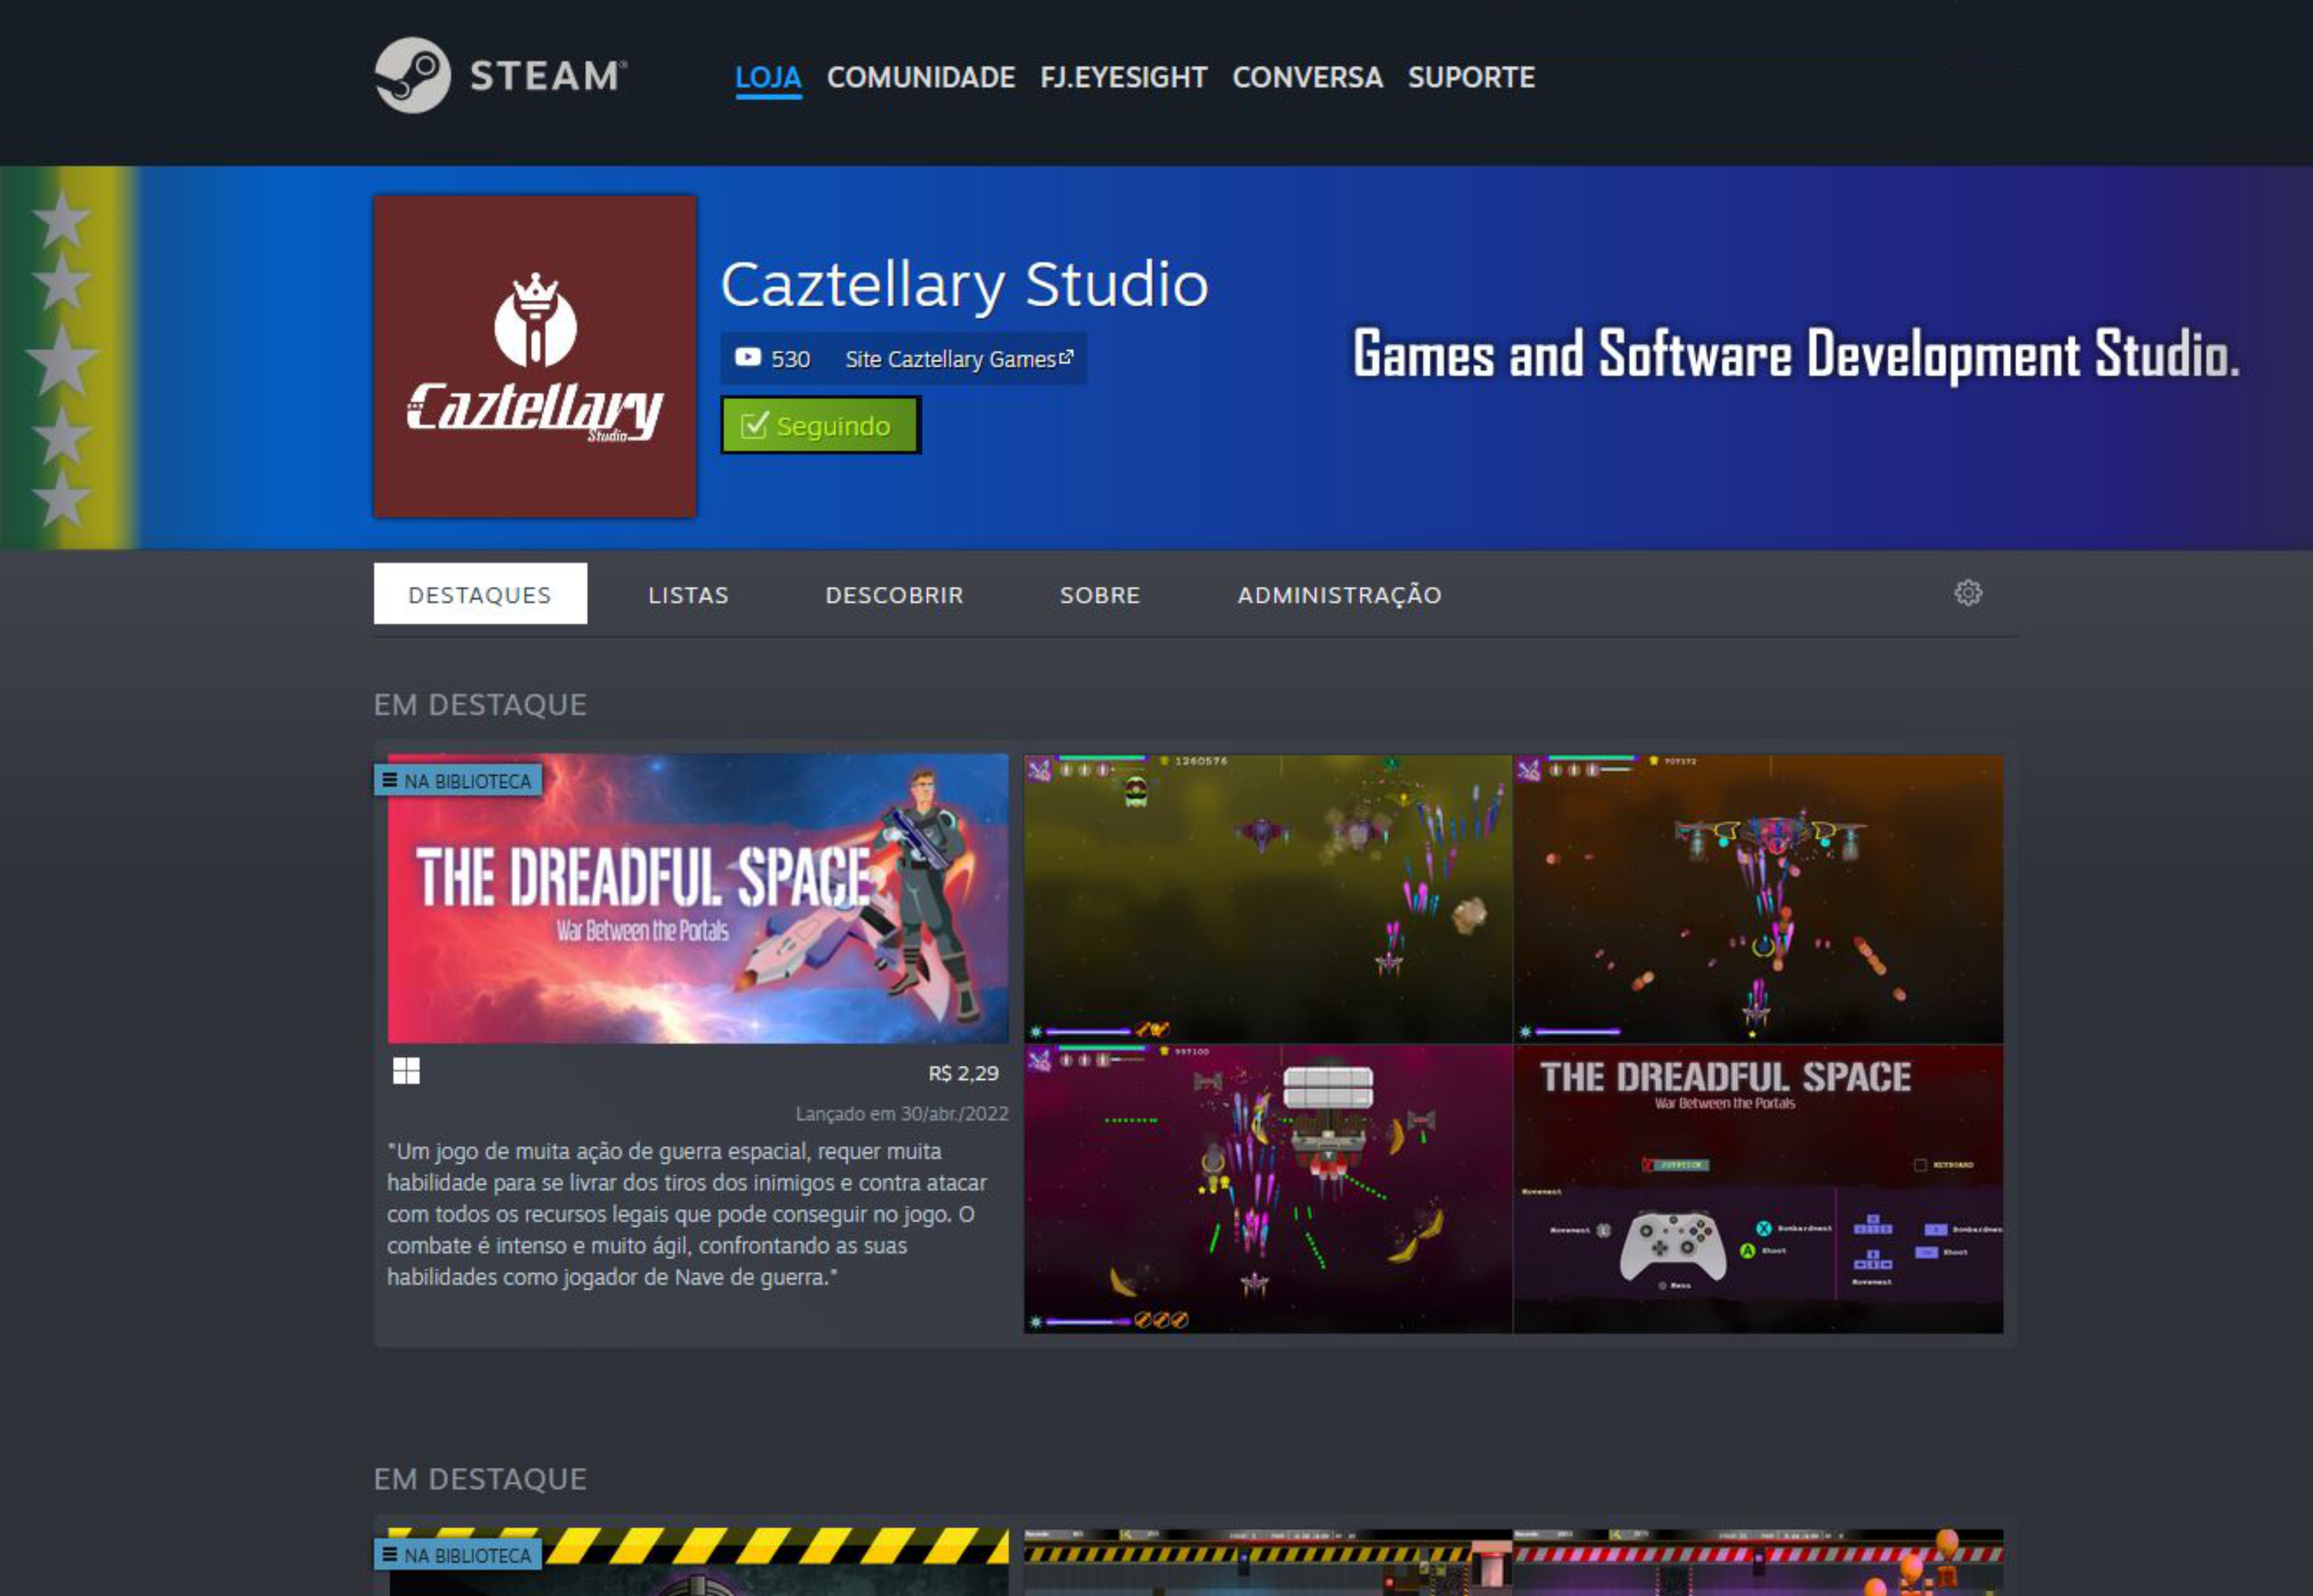Open the Site Cazellary Games link

click(950, 359)
